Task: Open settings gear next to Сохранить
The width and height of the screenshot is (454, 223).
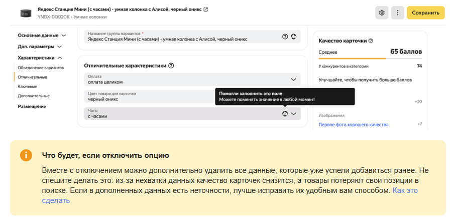Action: (382, 13)
